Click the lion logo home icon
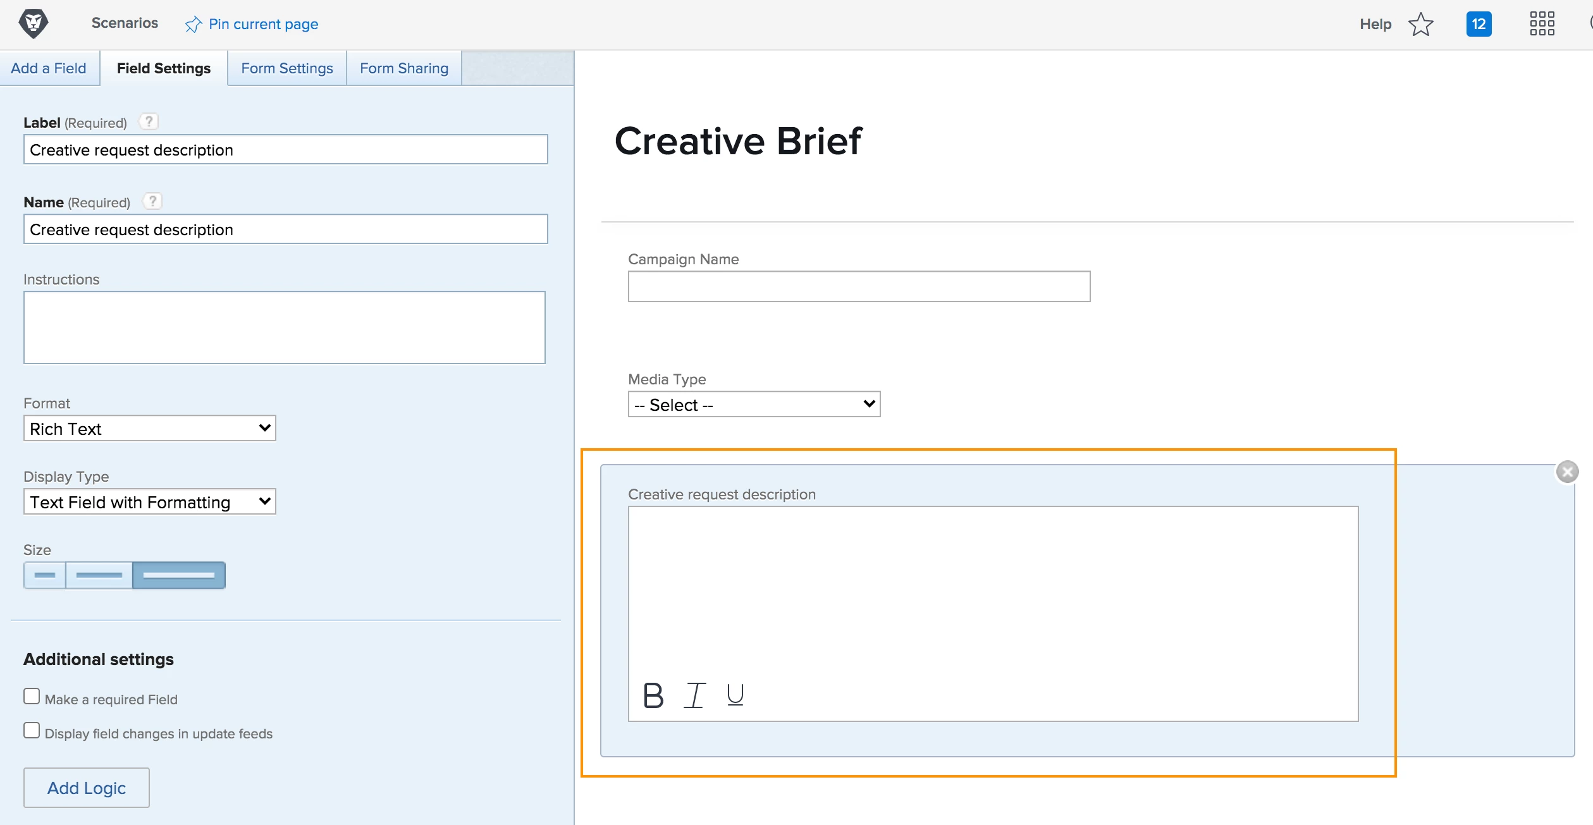Screen dimensions: 1593x825 [x=34, y=24]
